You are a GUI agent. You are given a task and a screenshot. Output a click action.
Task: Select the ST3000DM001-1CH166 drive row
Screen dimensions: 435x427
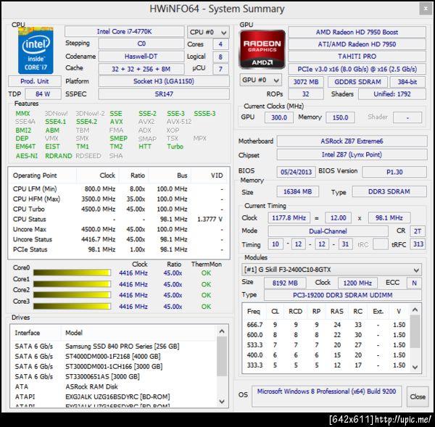pyautogui.click(x=113, y=367)
